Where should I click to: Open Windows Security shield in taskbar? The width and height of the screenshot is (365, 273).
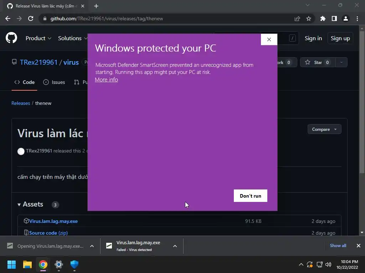74,264
